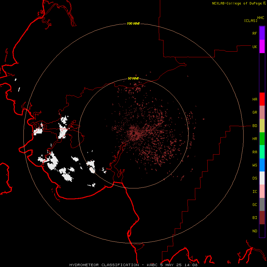Click the HHC product label
This screenshot has width=267, height=267.
tap(260, 18)
